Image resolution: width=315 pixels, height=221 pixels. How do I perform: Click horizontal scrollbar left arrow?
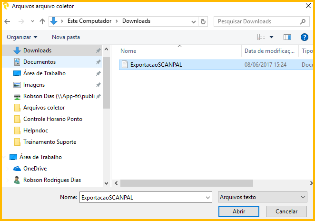point(116,183)
